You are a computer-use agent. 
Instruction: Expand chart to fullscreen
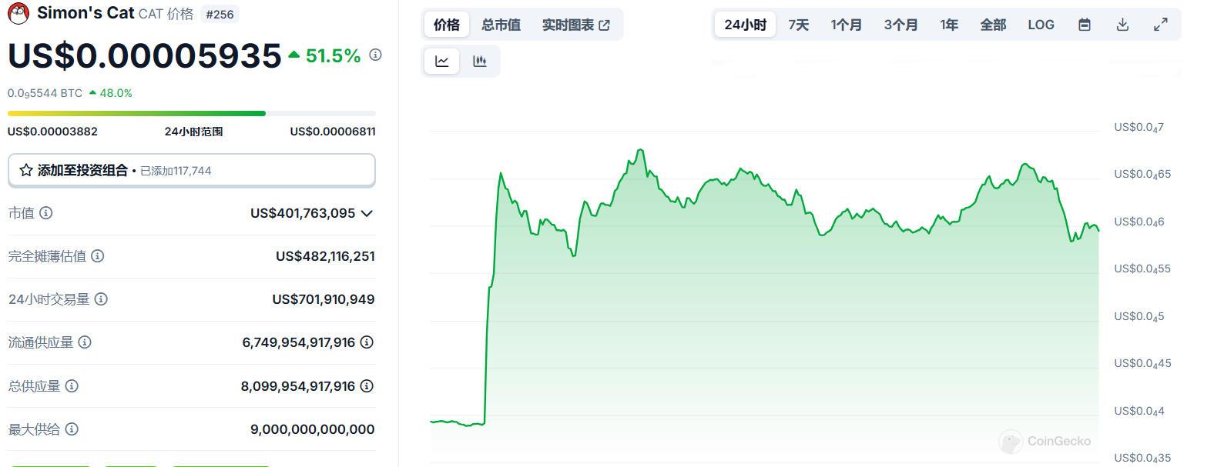coord(1160,25)
